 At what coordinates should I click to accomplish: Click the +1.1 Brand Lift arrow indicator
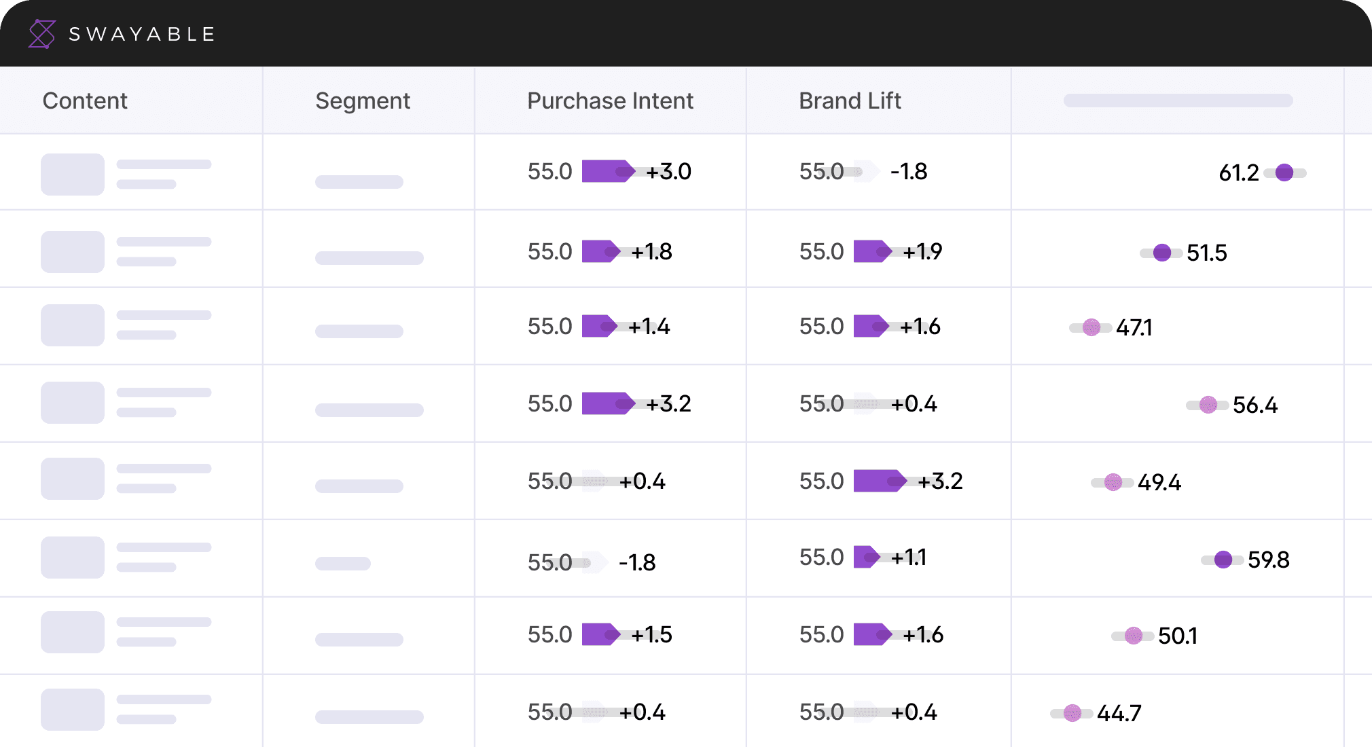(866, 557)
